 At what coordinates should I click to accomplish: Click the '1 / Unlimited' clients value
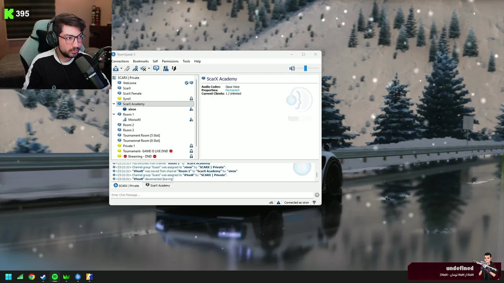click(233, 94)
